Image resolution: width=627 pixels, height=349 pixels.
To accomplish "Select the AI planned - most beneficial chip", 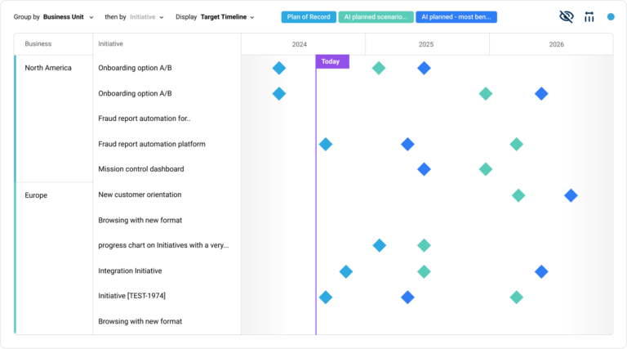I will 456,16.
